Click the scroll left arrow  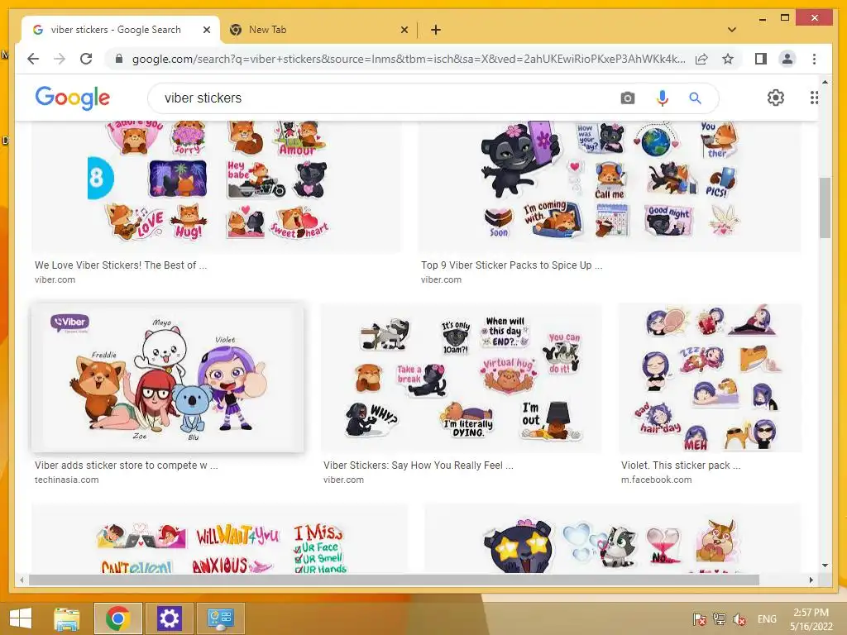[x=22, y=580]
